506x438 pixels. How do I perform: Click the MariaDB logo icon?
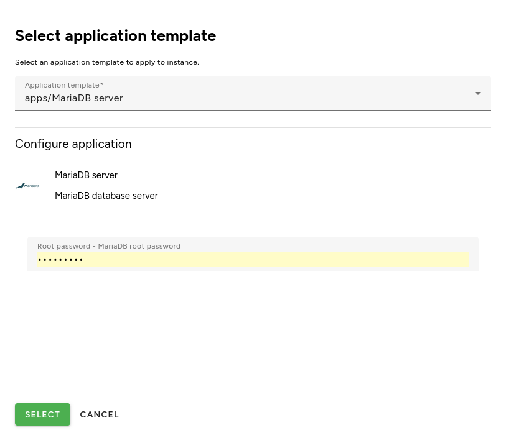pyautogui.click(x=27, y=186)
